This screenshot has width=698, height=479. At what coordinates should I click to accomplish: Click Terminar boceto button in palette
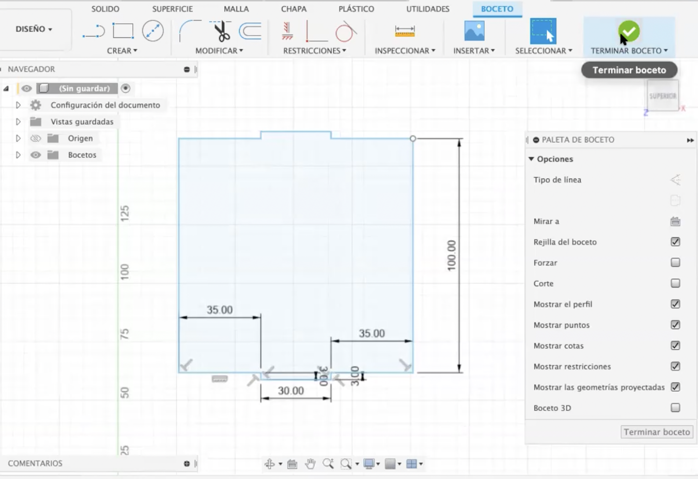click(657, 432)
